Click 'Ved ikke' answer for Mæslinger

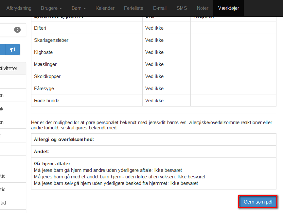click(154, 64)
